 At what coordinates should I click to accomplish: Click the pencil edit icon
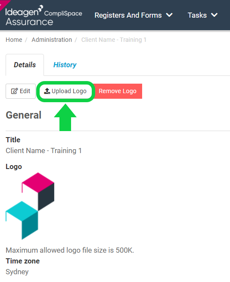15,91
